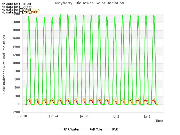The height and width of the screenshot is (135, 180).
Task: Click the MB_tule site tag label
Action: coord(31,12)
